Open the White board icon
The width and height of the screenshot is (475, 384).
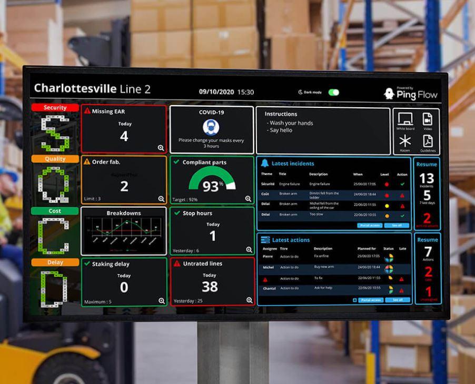[x=405, y=119]
